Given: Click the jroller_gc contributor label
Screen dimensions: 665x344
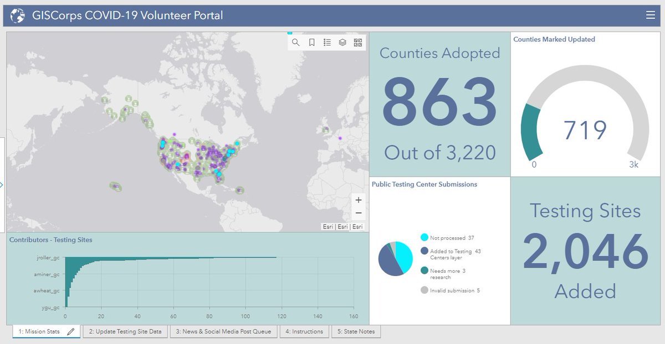Looking at the screenshot, I should click(x=48, y=258).
